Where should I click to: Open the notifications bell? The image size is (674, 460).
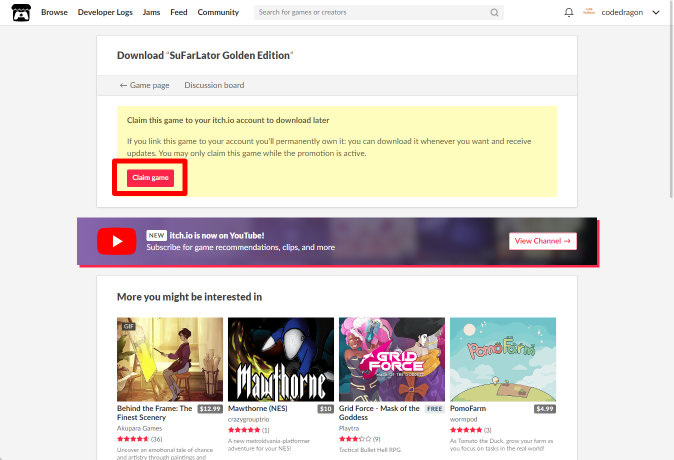[569, 12]
